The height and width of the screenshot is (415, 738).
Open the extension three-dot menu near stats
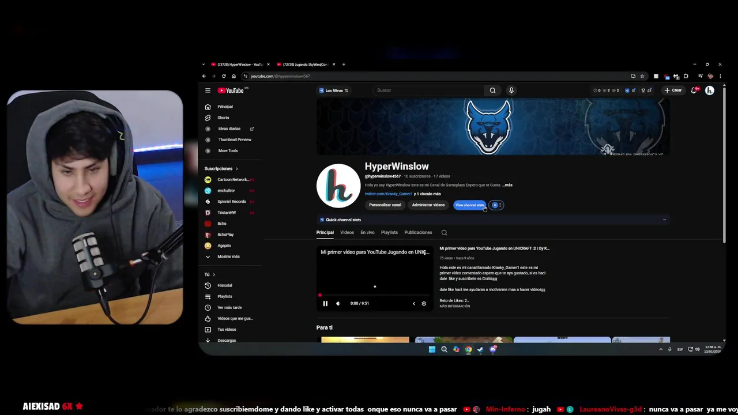click(x=500, y=205)
